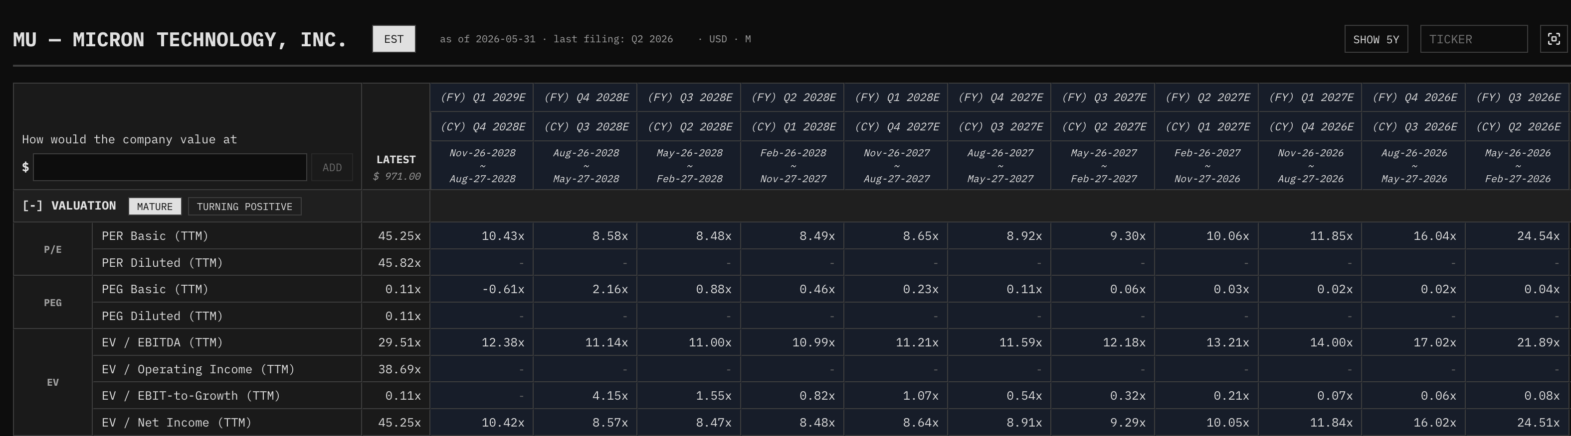1571x436 pixels.
Task: Click the EV group label
Action: click(53, 382)
